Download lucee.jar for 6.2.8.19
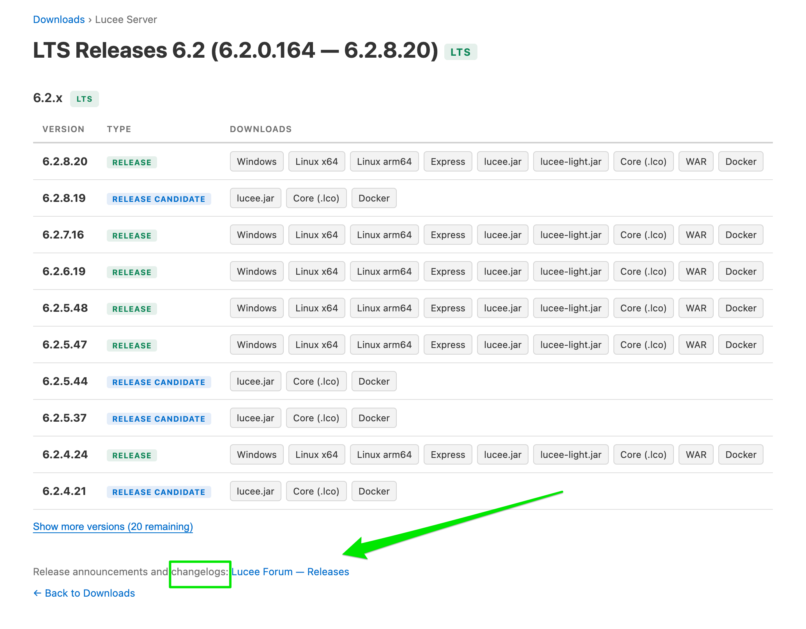 coord(256,198)
